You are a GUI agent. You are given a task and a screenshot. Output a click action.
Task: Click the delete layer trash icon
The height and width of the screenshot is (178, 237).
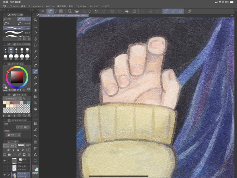coord(29,155)
